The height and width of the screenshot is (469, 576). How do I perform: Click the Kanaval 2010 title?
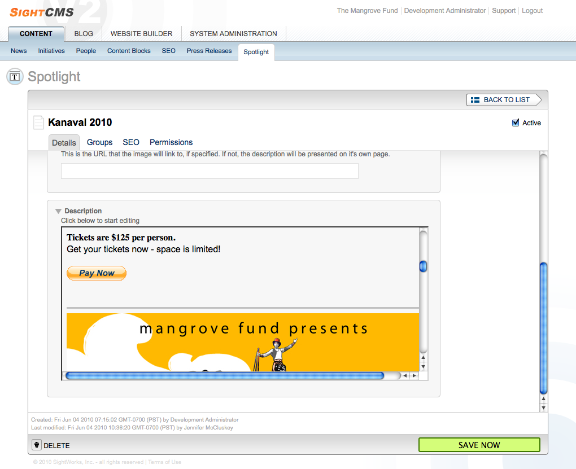tap(80, 122)
